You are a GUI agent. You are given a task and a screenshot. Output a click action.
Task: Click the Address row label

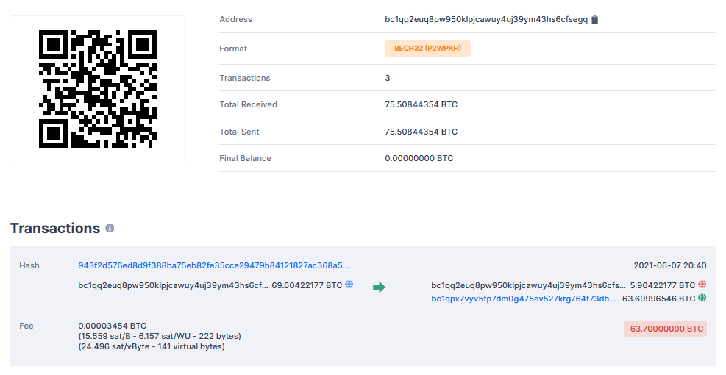pos(235,19)
